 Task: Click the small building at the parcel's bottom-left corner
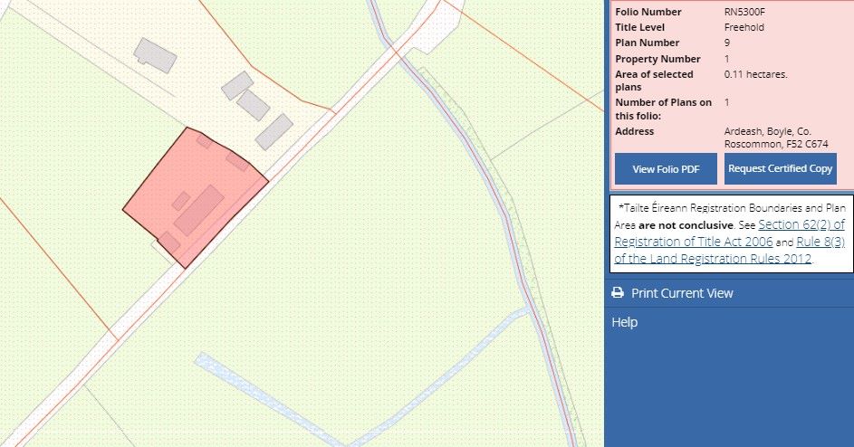[x=168, y=242]
